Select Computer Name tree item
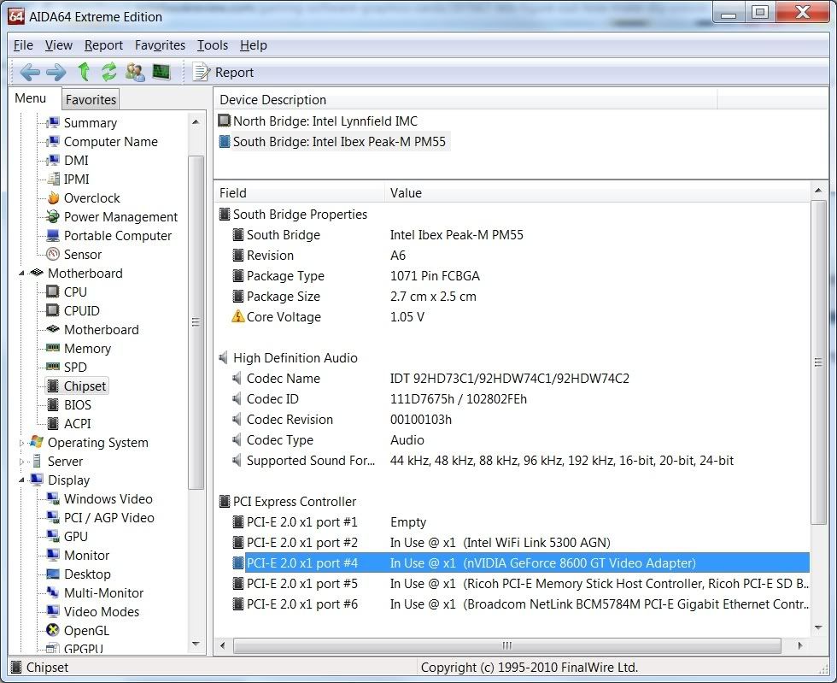 point(110,142)
